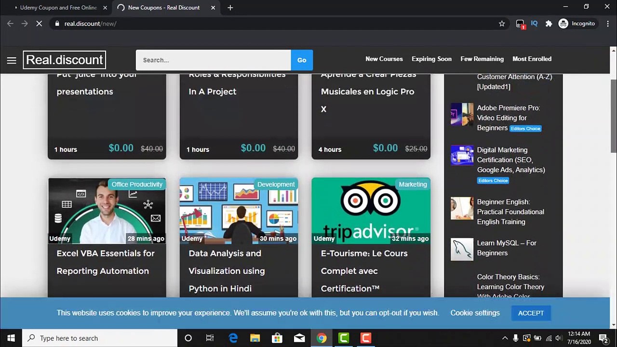Open the 'juice' into your presentations course
The image size is (617, 347).
[96, 83]
